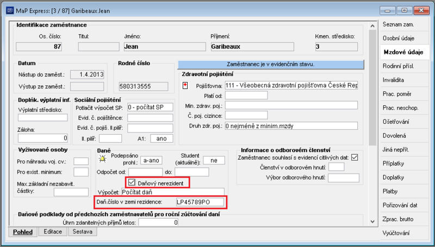Click the Výplatní středisko field
This screenshot has height=247, width=435.
[43, 117]
